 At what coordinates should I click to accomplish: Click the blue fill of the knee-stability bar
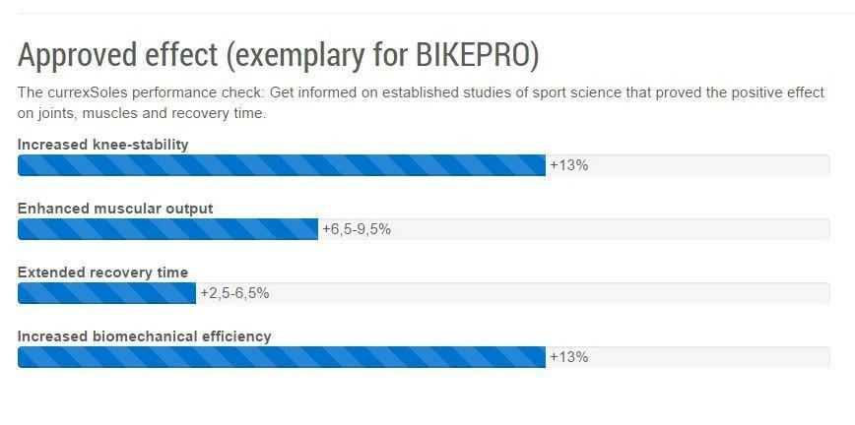[281, 165]
